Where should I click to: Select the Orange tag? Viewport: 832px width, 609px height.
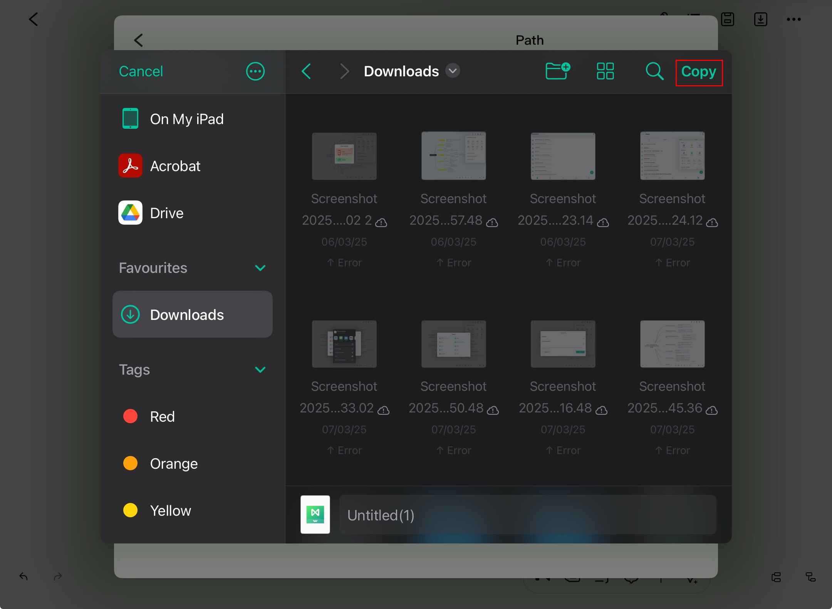173,464
